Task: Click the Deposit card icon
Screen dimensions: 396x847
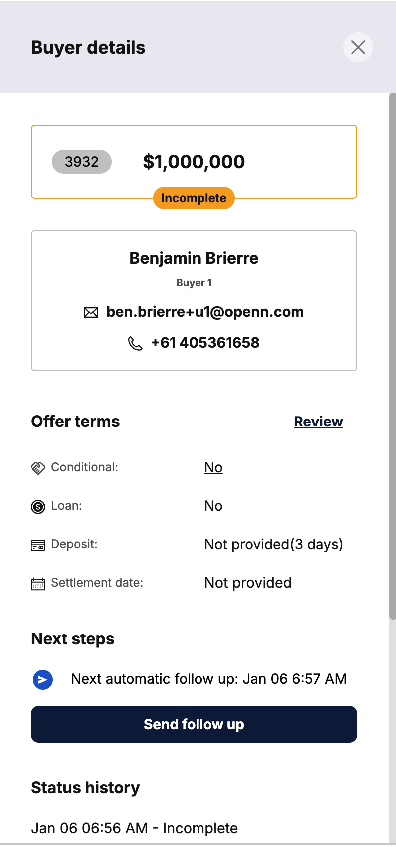Action: pos(38,545)
